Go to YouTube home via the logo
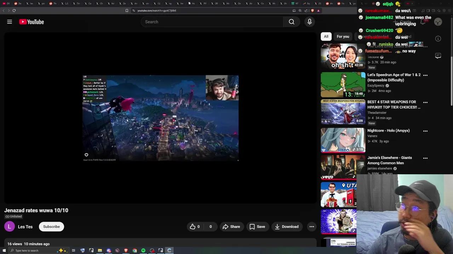 point(31,22)
